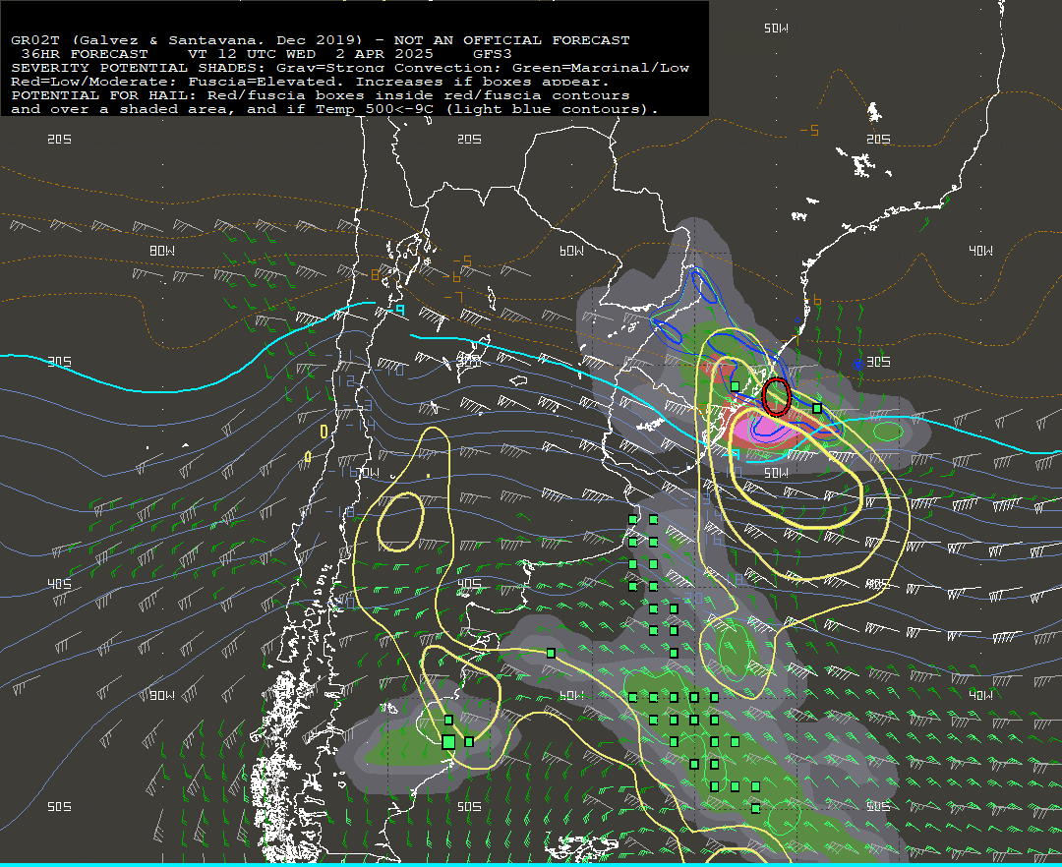Viewport: 1062px width, 867px height.
Task: Click the '50W' longitude label above Brazil
Action: click(776, 29)
